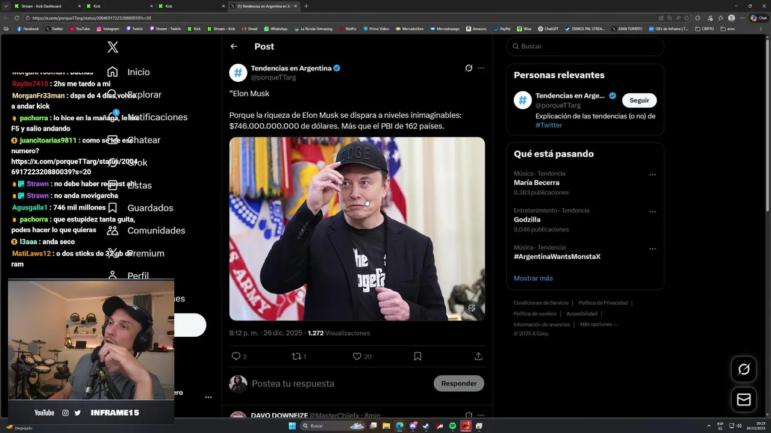Open the Tendencias en Argentina profile name
Image resolution: width=771 pixels, height=433 pixels.
tap(291, 69)
